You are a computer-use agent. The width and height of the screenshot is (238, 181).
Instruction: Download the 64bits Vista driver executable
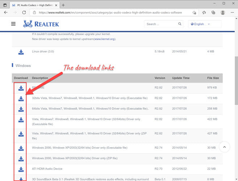(21, 109)
